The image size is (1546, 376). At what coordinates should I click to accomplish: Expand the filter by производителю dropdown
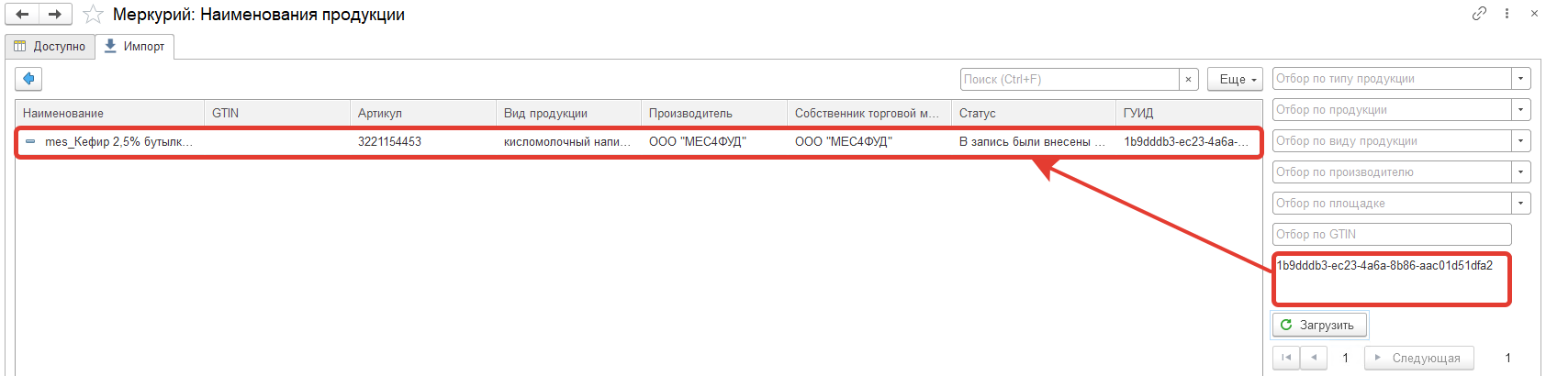click(1521, 172)
